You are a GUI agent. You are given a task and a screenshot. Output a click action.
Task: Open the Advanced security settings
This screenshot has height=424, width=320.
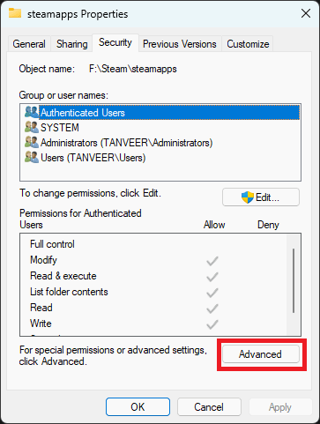click(x=261, y=354)
